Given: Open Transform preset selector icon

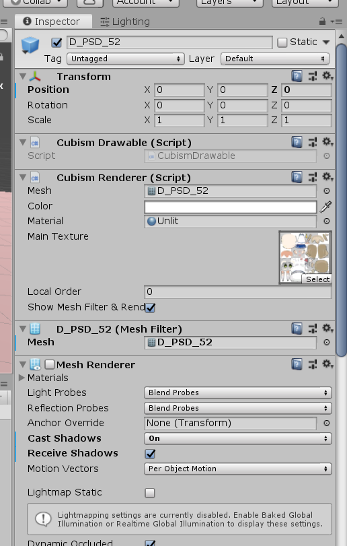Looking at the screenshot, I should click(313, 76).
